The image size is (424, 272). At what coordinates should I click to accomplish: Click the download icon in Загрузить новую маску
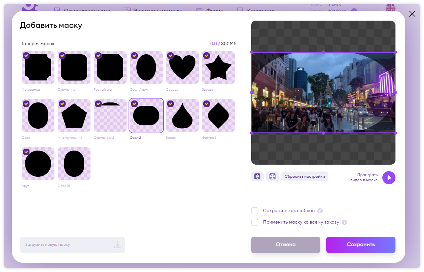117,245
